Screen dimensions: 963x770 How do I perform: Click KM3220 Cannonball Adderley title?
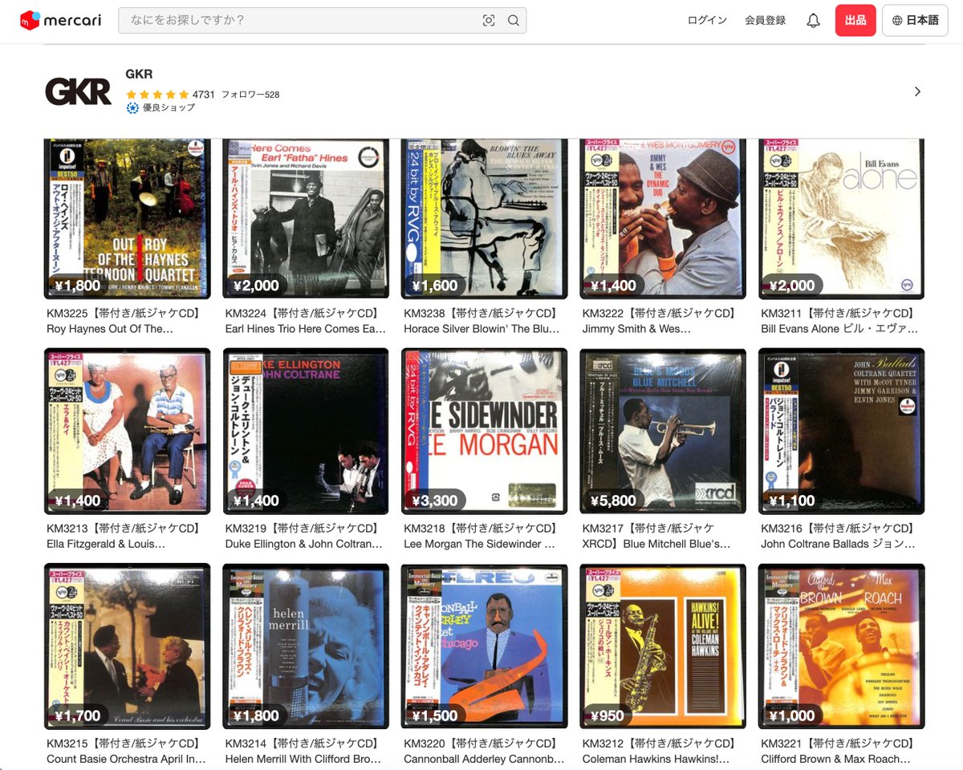pos(484,751)
